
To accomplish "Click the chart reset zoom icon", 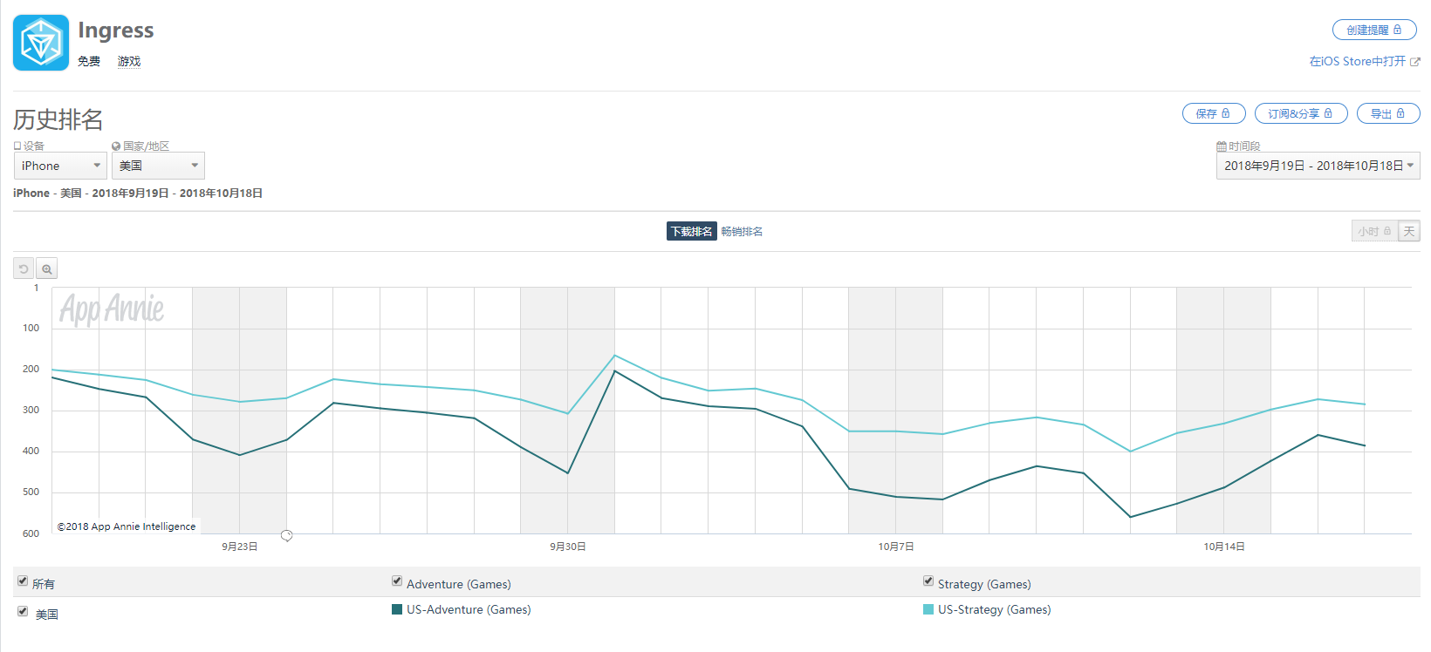I will 24,269.
